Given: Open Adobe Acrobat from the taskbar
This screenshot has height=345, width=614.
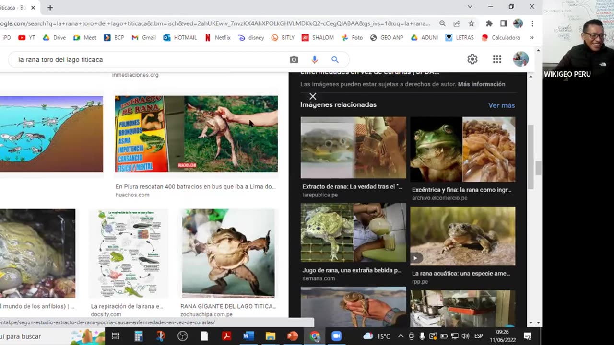Looking at the screenshot, I should click(x=226, y=336).
